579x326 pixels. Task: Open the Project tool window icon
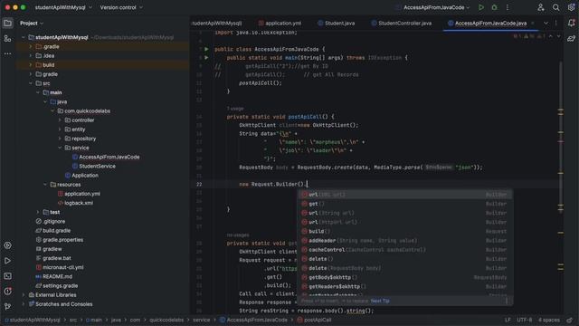coord(7,24)
